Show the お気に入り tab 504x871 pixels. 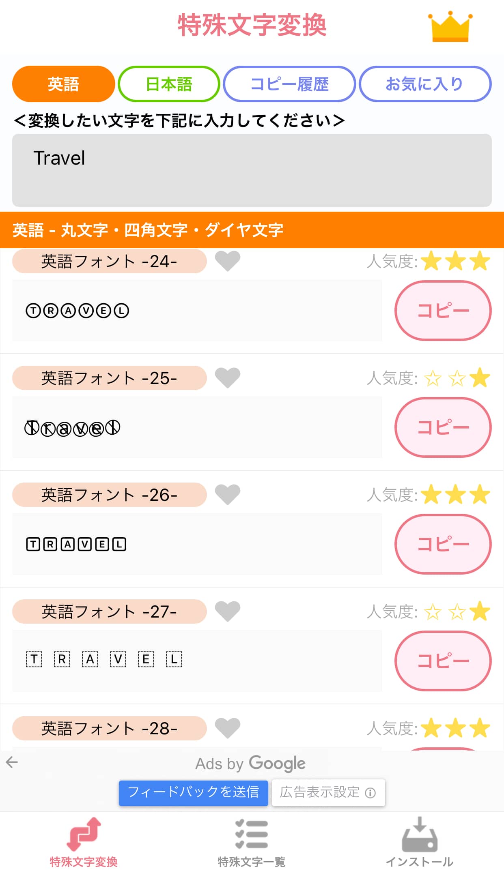(425, 84)
